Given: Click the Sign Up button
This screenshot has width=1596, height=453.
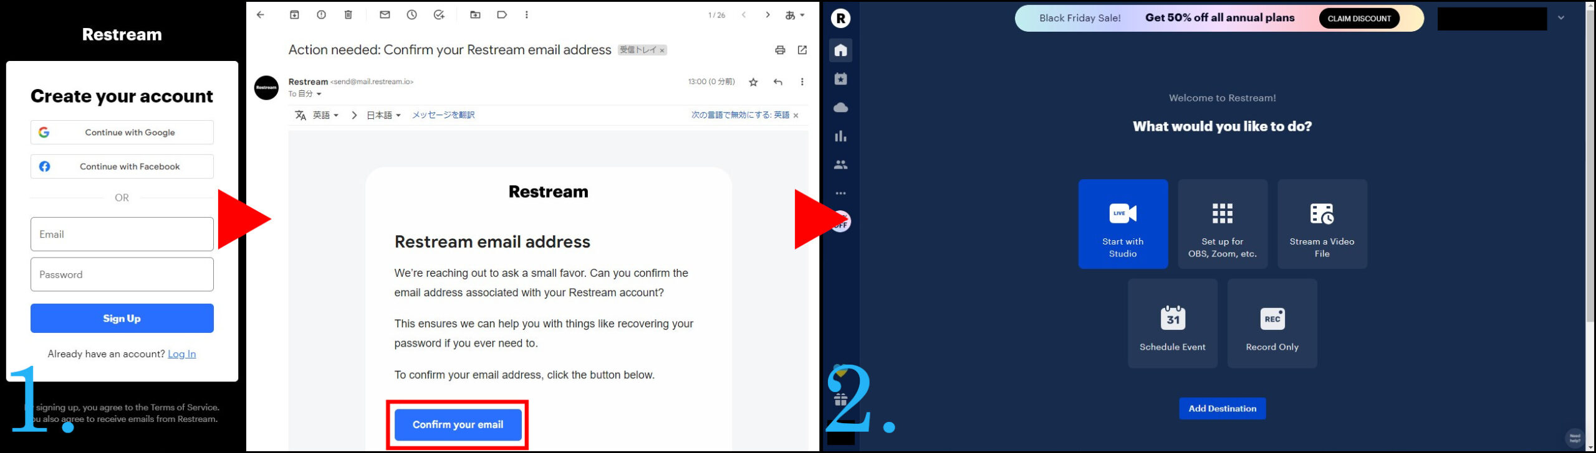Looking at the screenshot, I should coord(122,319).
